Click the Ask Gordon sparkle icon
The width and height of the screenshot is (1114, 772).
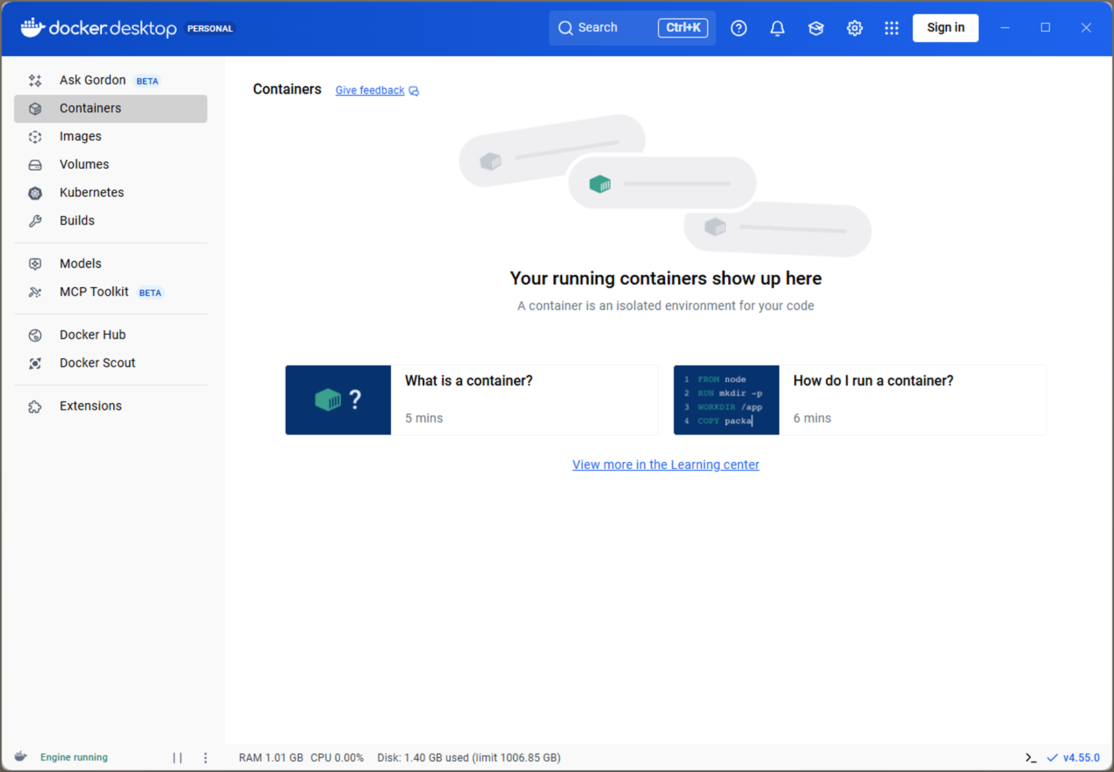tap(35, 80)
